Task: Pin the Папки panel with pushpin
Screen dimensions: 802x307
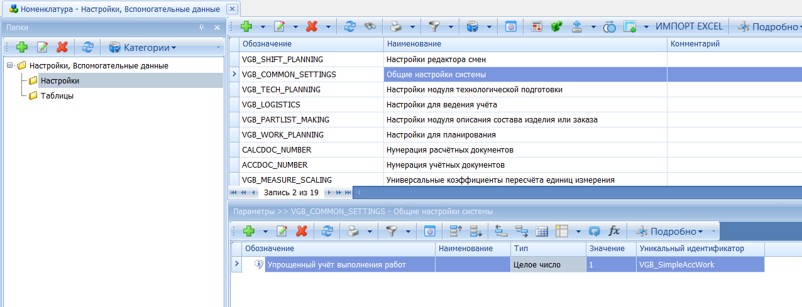Action: point(202,28)
